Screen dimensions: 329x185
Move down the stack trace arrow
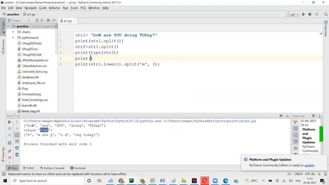(x=17, y=128)
